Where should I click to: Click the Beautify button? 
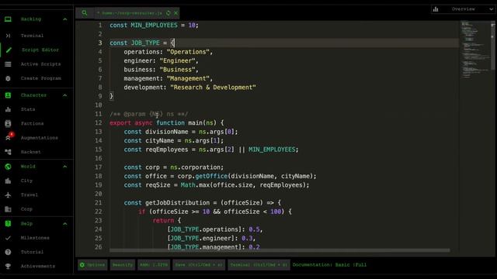pyautogui.click(x=123, y=265)
